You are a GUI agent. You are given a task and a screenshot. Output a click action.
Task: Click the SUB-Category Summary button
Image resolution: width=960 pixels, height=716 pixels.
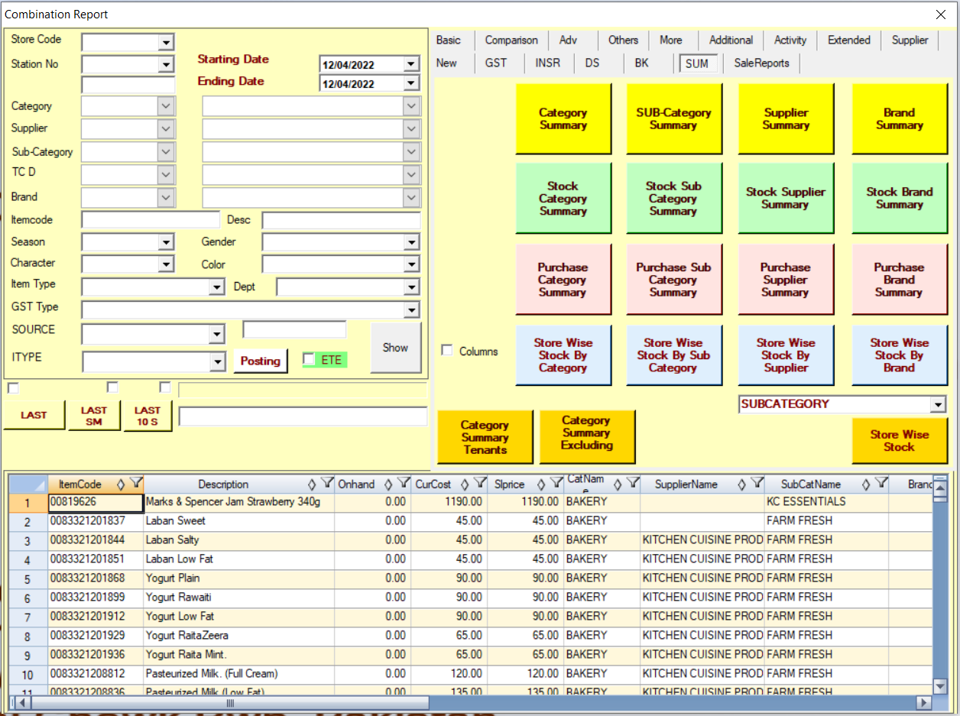[x=673, y=118]
